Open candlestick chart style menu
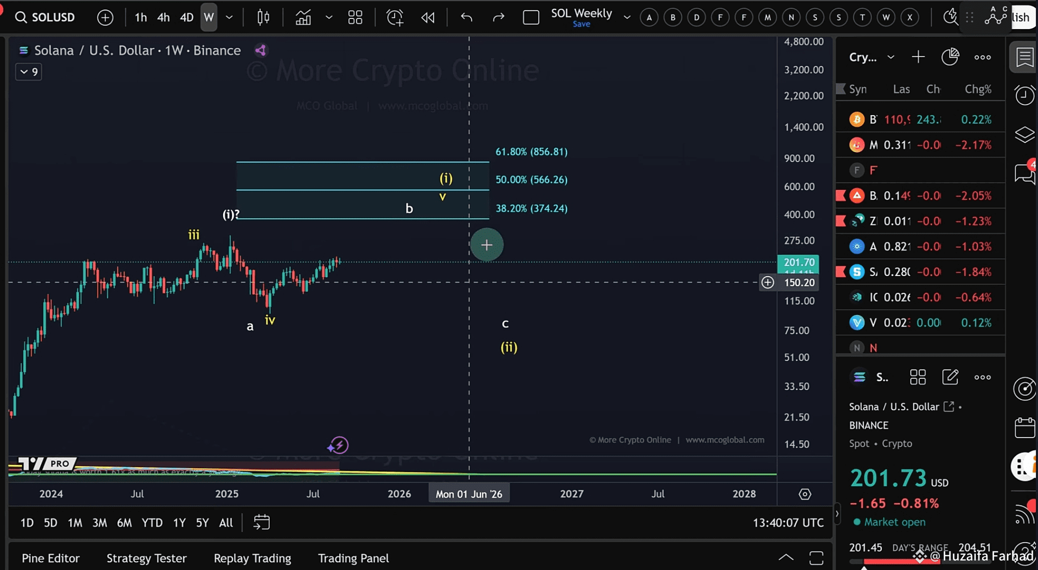1038x570 pixels. click(263, 17)
